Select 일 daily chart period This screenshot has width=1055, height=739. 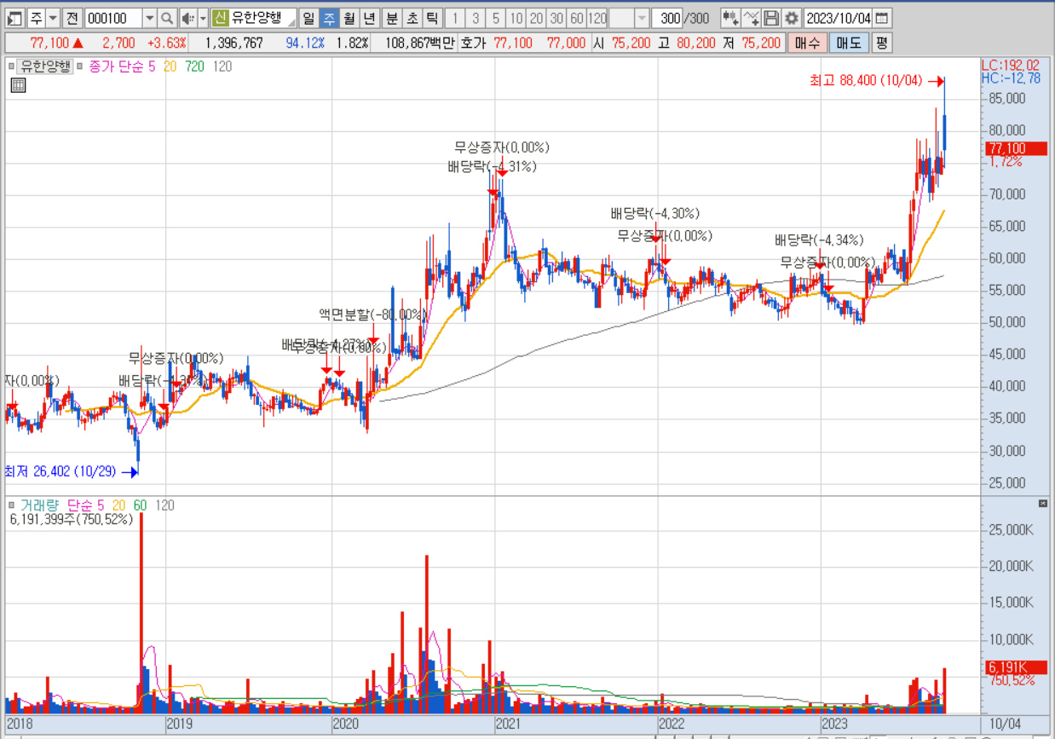pyautogui.click(x=308, y=18)
